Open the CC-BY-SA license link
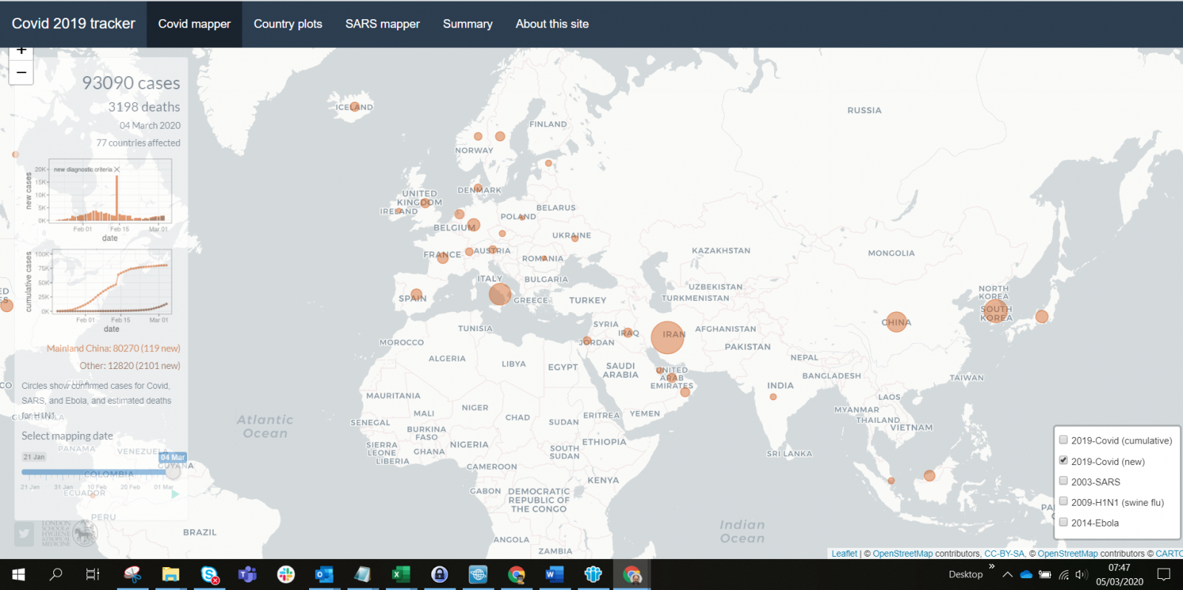Viewport: 1183px width, 590px height. tap(1004, 554)
